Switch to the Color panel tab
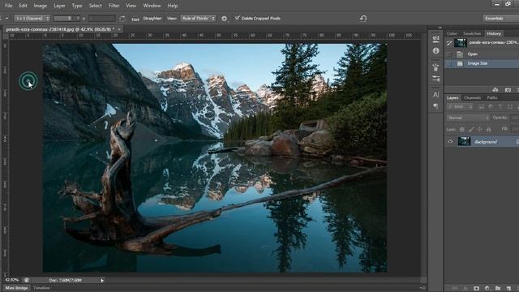The image size is (519, 292). 452,33
